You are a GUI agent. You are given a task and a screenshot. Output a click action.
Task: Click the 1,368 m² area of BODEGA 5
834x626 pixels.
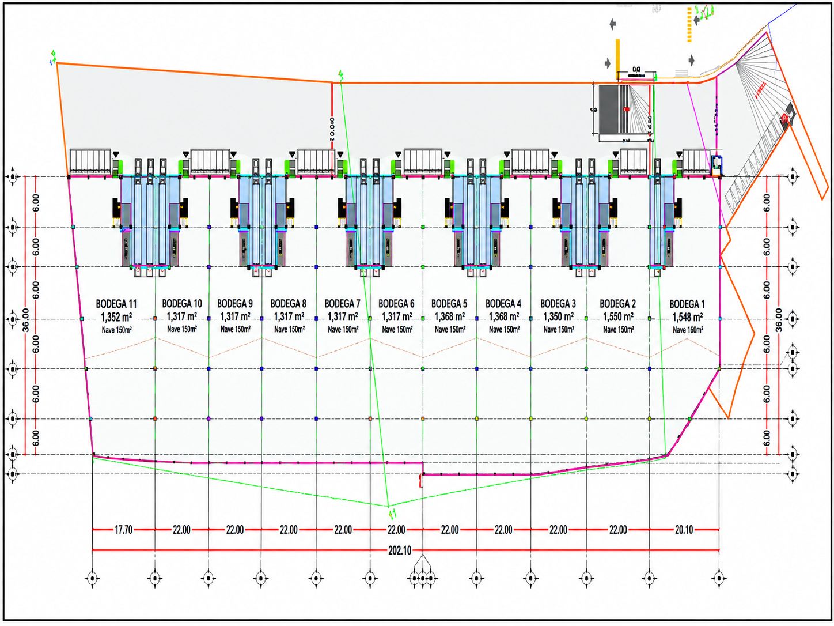click(x=450, y=316)
